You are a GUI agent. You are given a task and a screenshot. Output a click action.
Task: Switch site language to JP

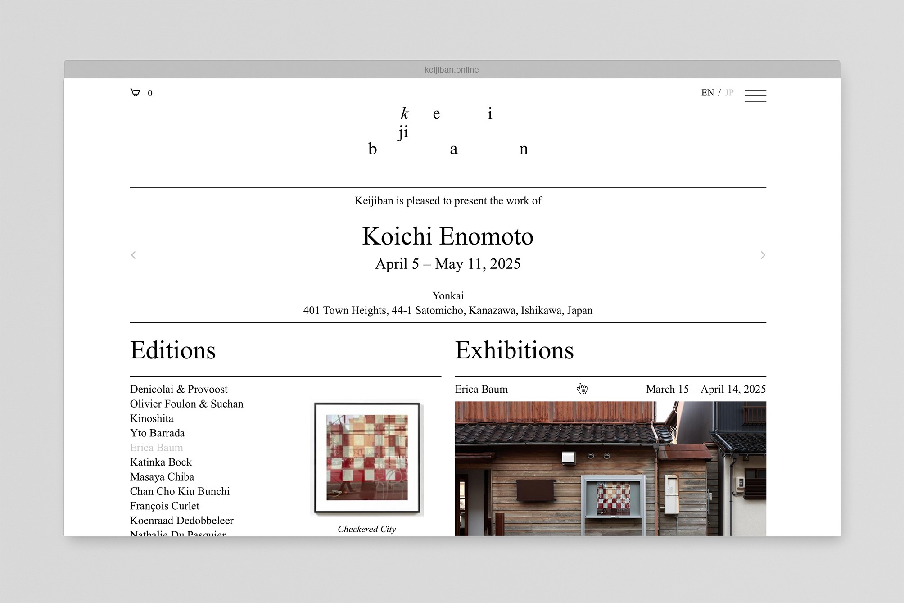729,92
